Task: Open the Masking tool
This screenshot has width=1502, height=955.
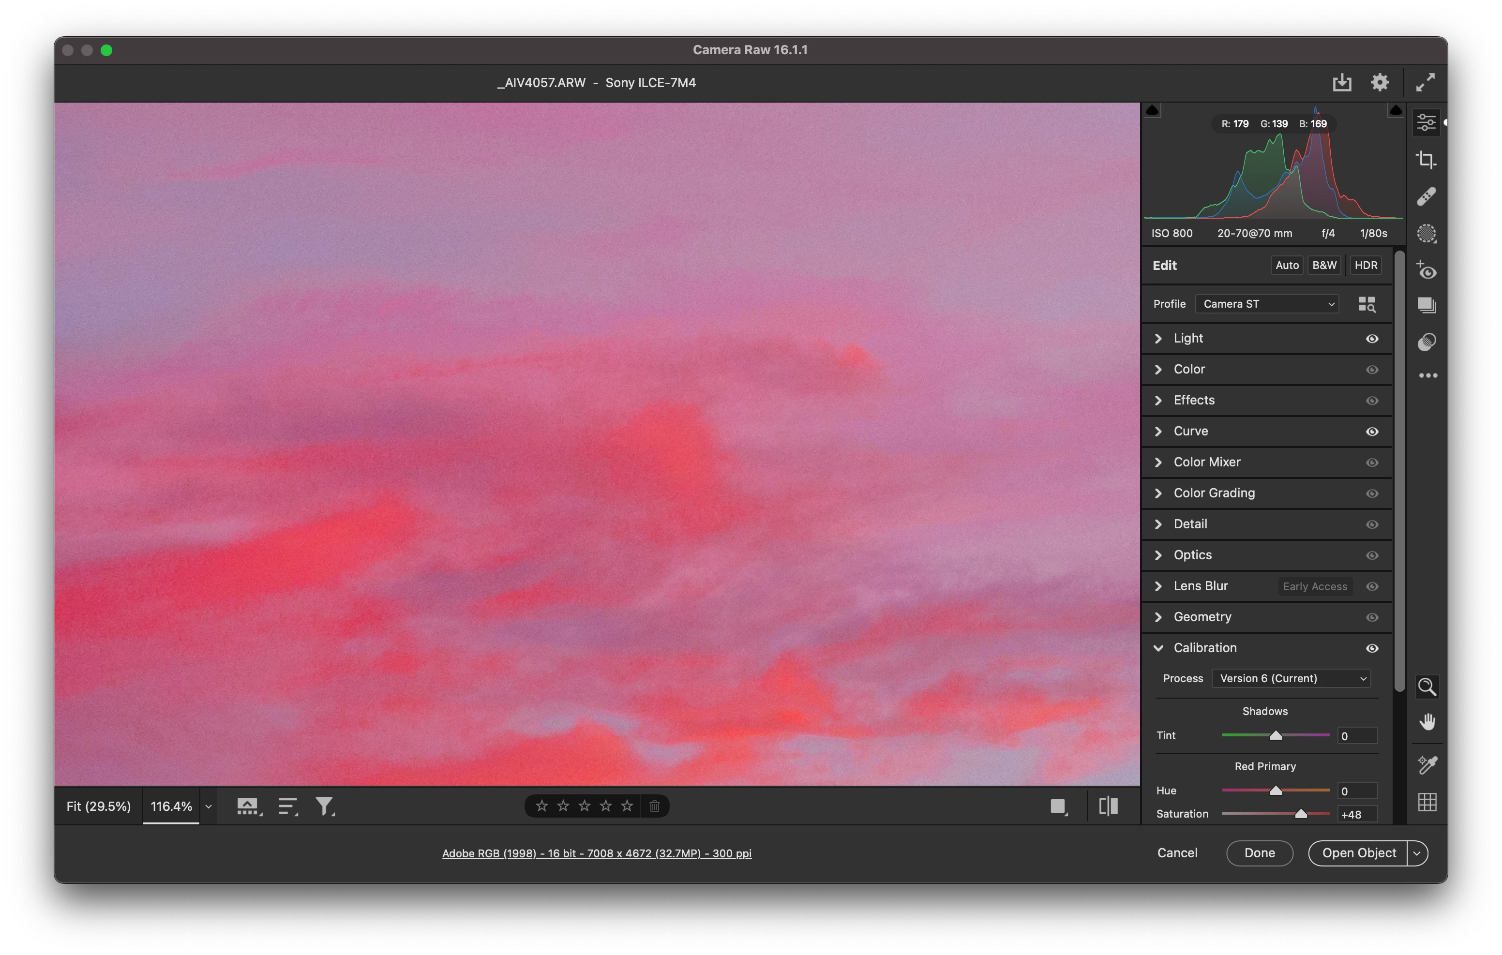Action: tap(1426, 233)
